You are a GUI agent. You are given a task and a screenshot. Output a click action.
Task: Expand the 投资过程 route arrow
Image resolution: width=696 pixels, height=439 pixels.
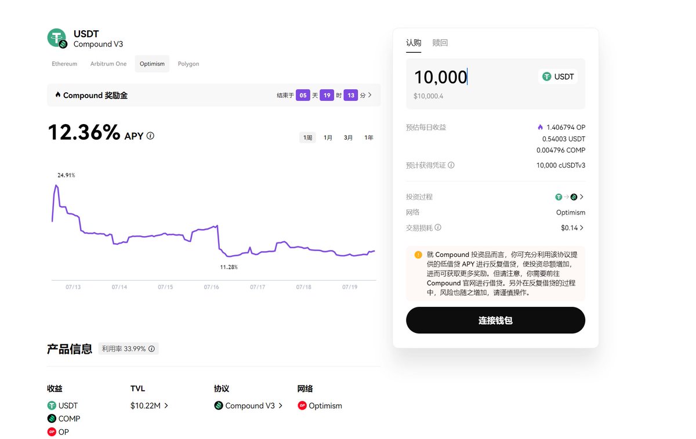[582, 197]
